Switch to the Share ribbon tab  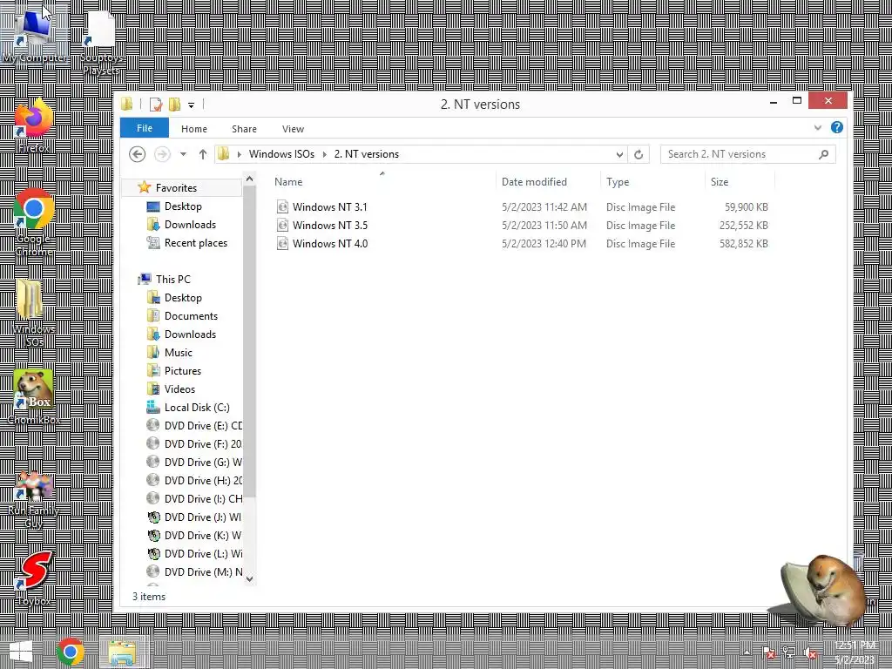click(244, 129)
